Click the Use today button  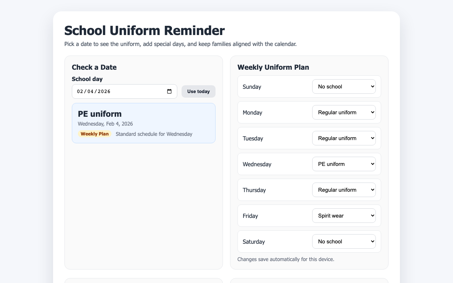point(198,91)
